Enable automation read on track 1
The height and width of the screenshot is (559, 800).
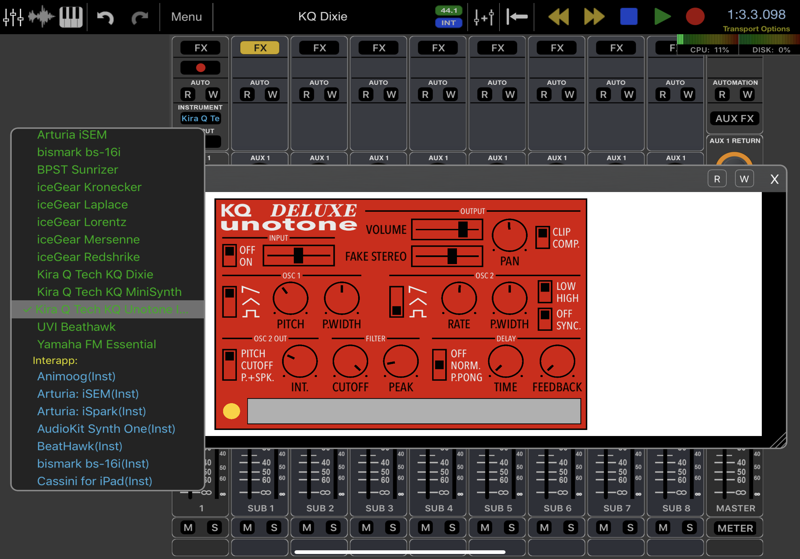click(188, 95)
